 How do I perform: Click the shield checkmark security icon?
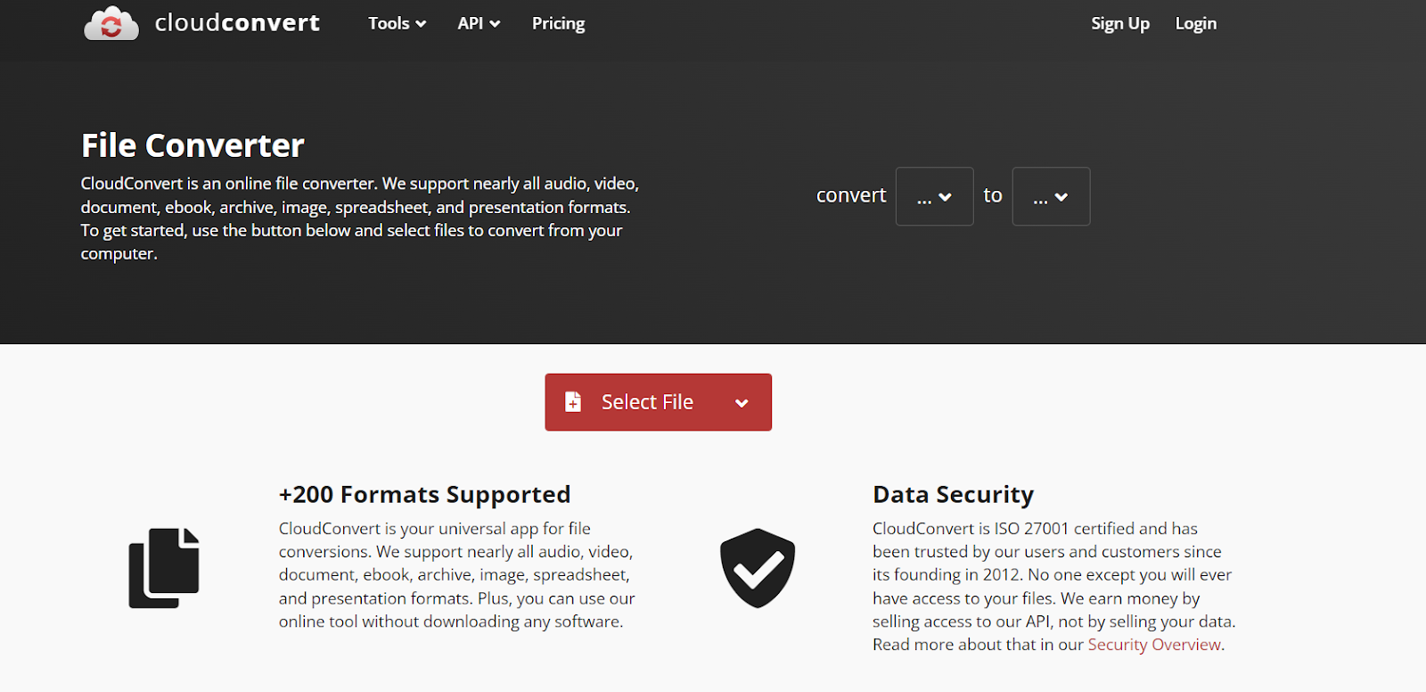758,568
